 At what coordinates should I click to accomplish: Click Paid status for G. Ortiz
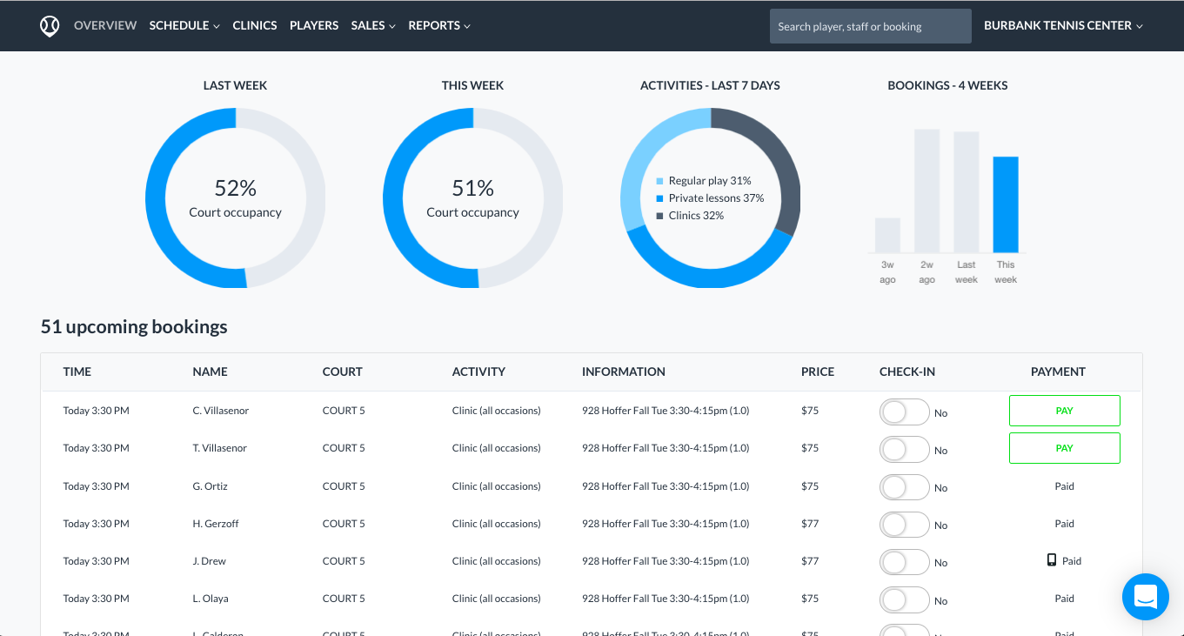coord(1064,485)
